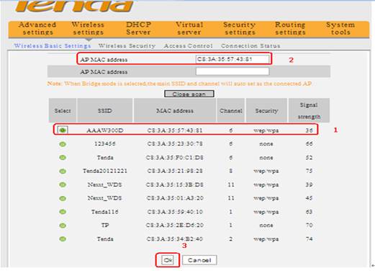Image resolution: width=375 pixels, height=271 pixels.
Task: Click signal strength value 63
Action: 310,212
